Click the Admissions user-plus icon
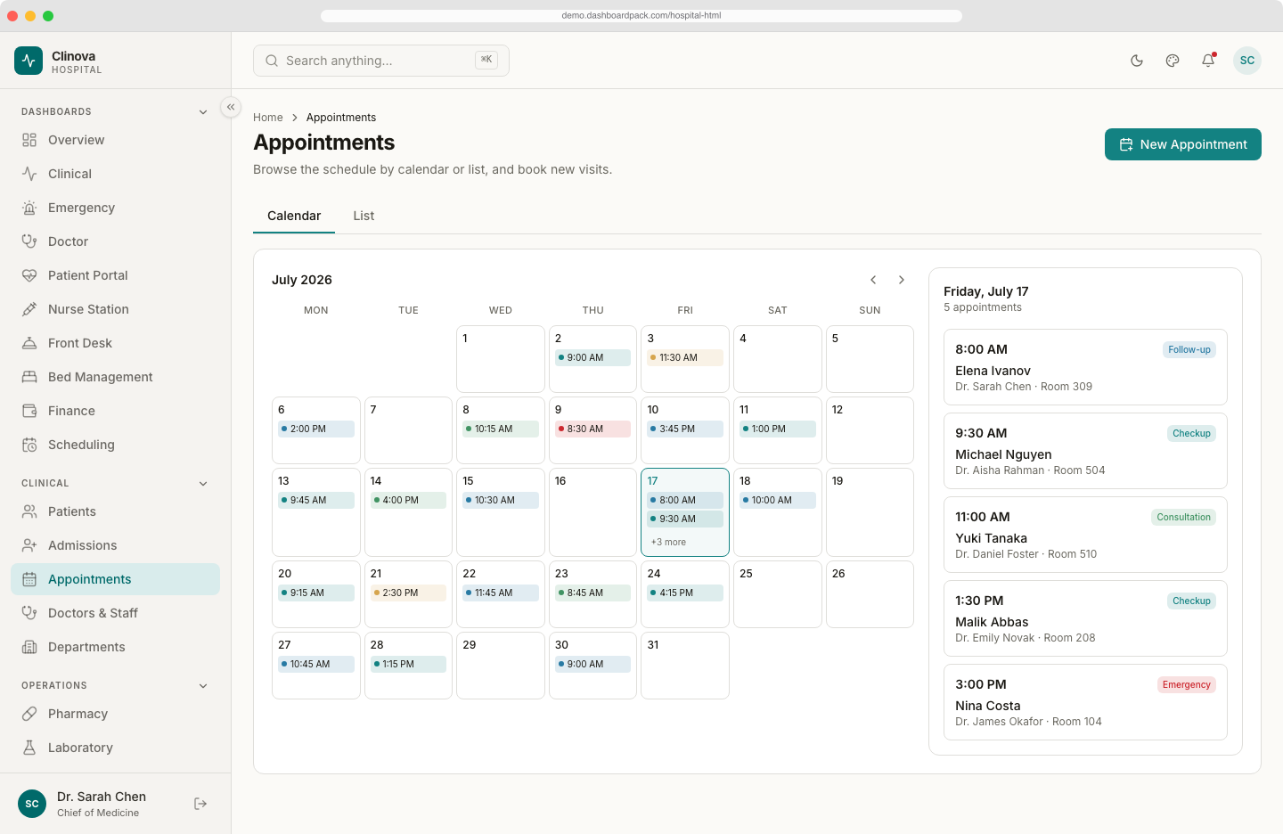This screenshot has width=1283, height=834. click(29, 545)
